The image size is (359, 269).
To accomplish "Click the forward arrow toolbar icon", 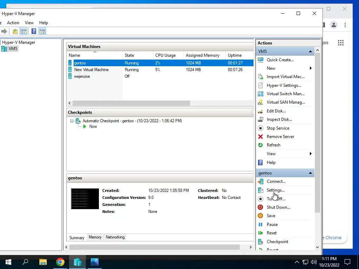I will (4, 31).
